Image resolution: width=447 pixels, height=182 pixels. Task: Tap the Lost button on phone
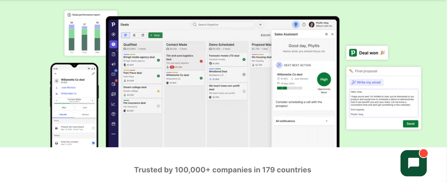coord(85,107)
